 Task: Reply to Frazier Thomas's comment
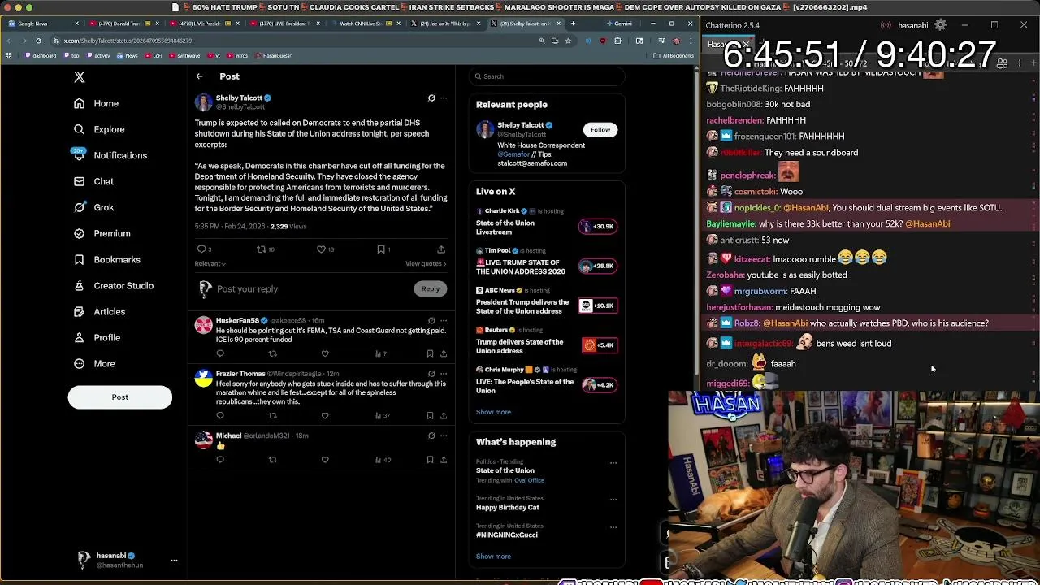(220, 415)
